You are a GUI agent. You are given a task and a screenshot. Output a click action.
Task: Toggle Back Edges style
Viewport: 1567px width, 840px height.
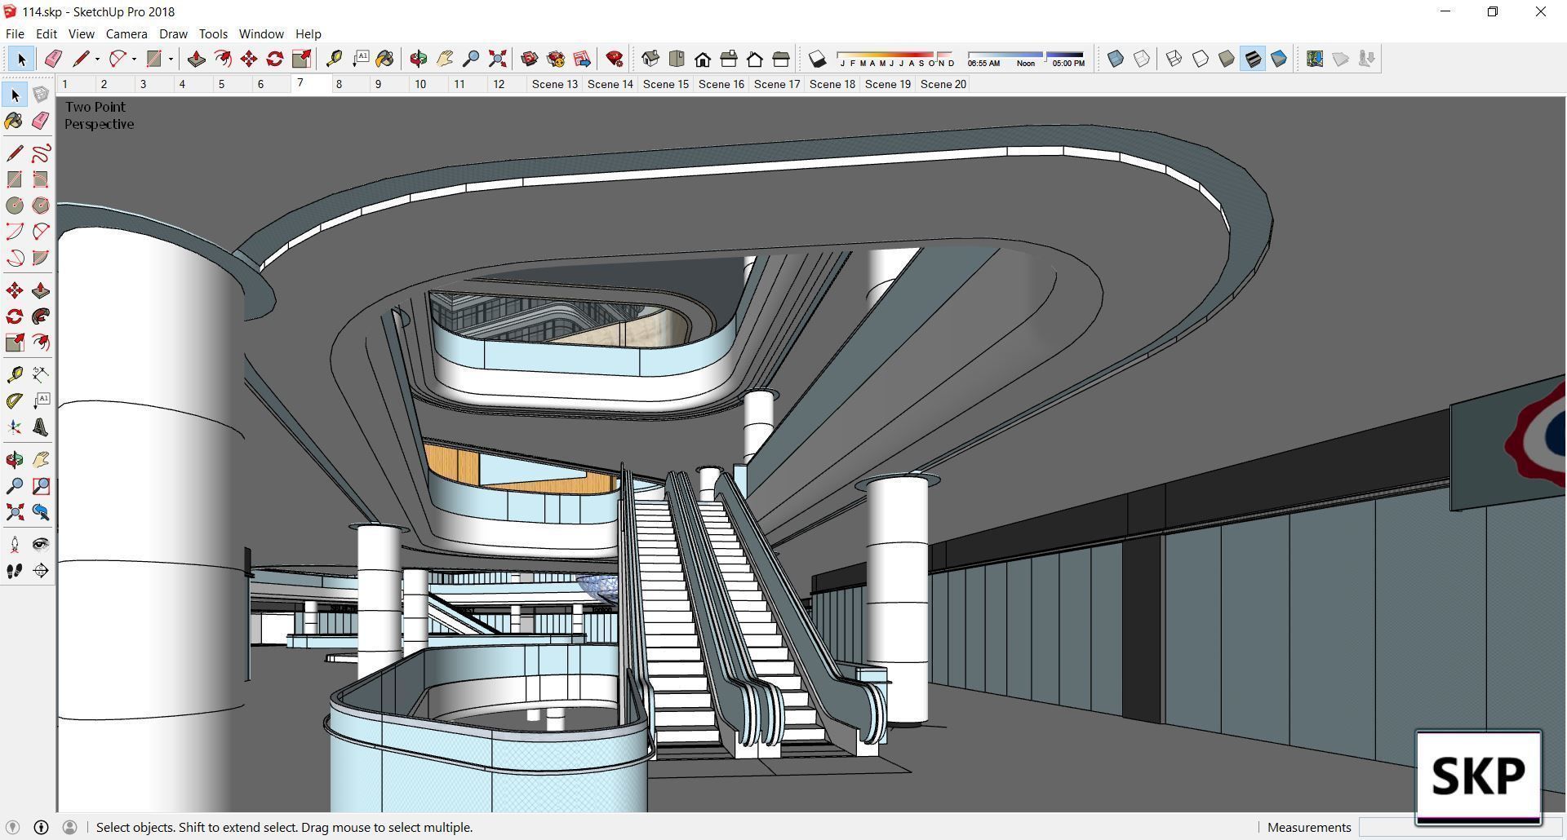click(x=1142, y=59)
